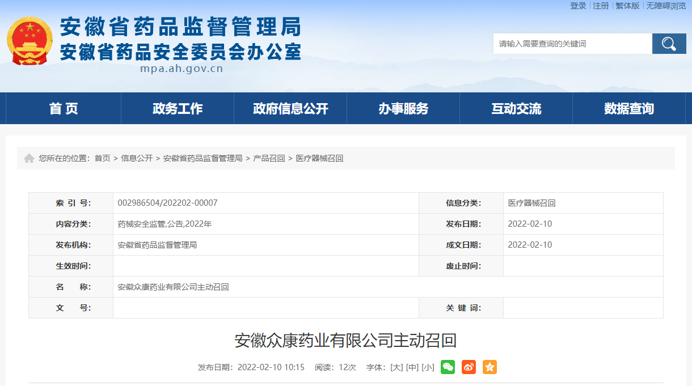The image size is (692, 386).
Task: Open the 数据查询 navigation tab
Action: pyautogui.click(x=629, y=109)
